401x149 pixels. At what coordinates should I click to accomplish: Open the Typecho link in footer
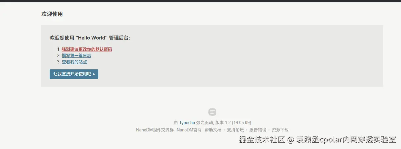click(x=187, y=122)
